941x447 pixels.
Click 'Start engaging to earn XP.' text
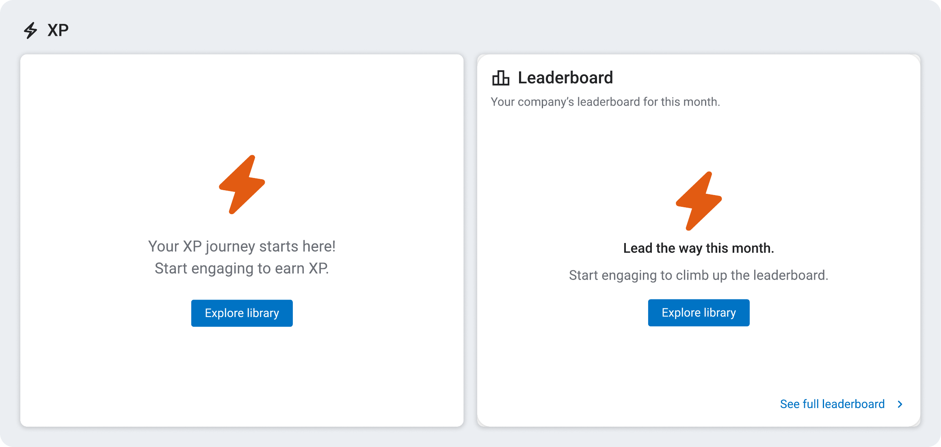(x=242, y=269)
